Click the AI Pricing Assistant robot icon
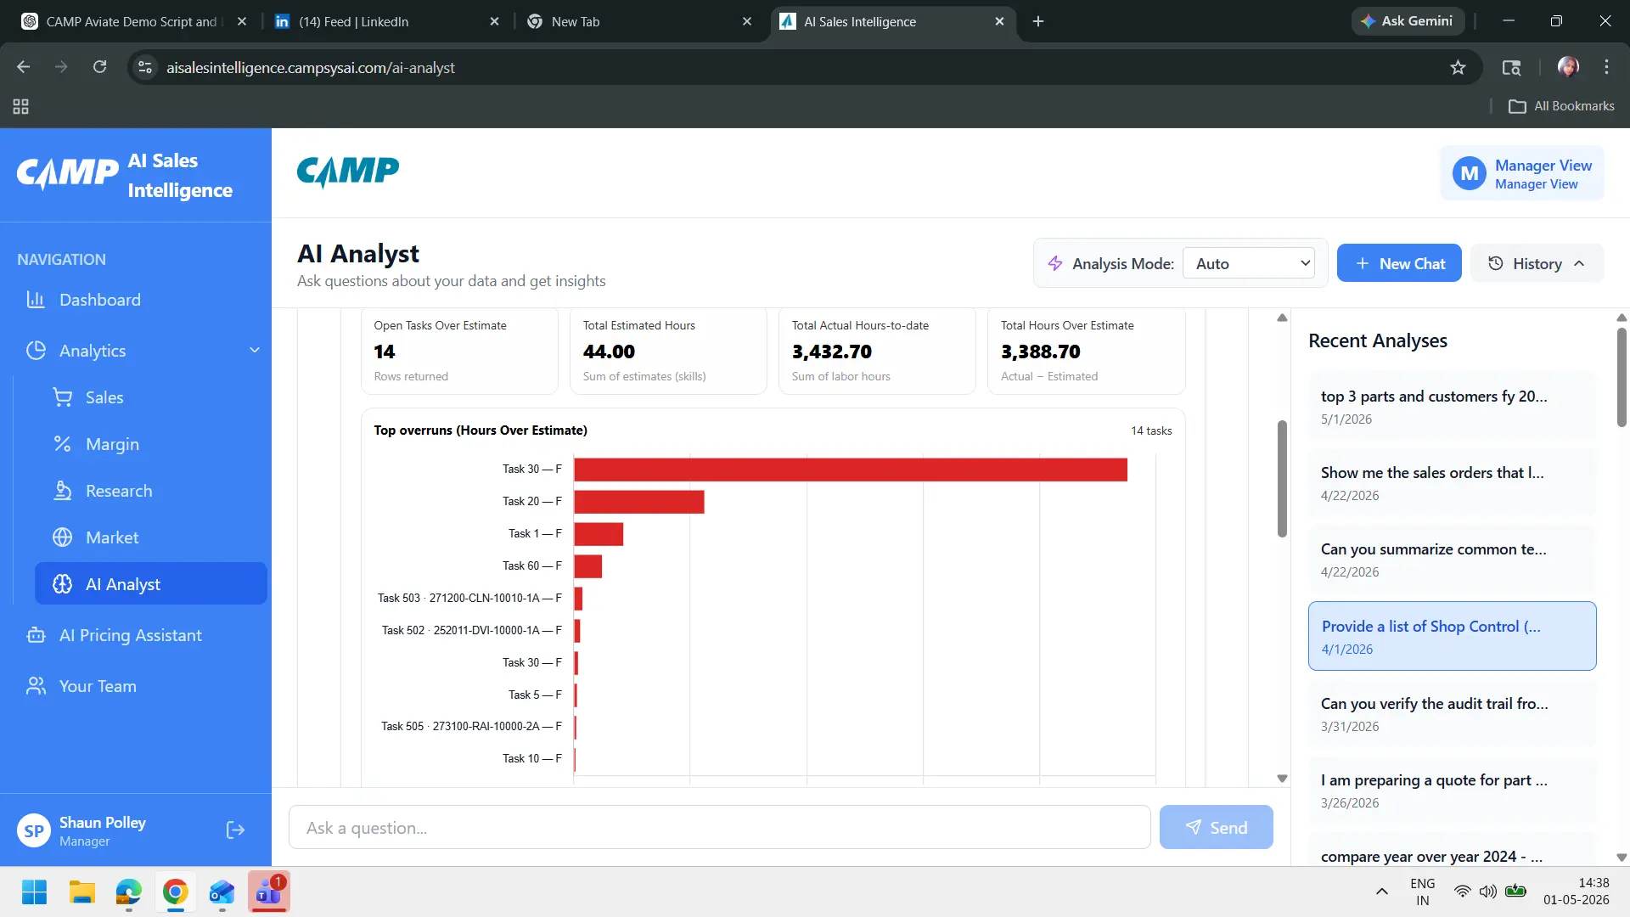The height and width of the screenshot is (917, 1630). [x=36, y=635]
